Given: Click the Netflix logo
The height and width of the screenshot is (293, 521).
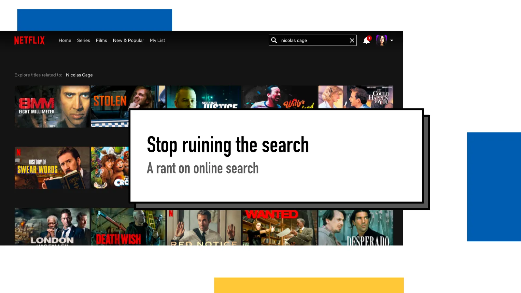Looking at the screenshot, I should pyautogui.click(x=29, y=40).
